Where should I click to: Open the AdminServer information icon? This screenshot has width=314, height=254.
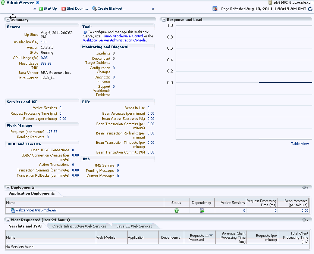37,2
